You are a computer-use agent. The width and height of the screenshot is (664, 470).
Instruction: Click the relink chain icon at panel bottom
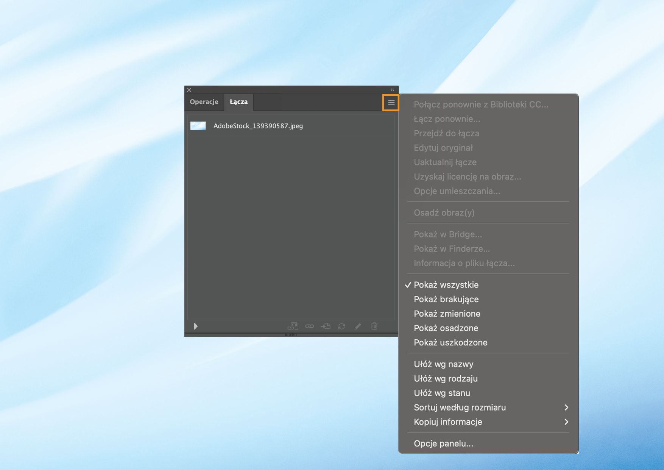[310, 326]
